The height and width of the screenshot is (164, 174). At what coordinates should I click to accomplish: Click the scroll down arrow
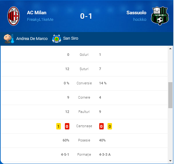[170, 161]
